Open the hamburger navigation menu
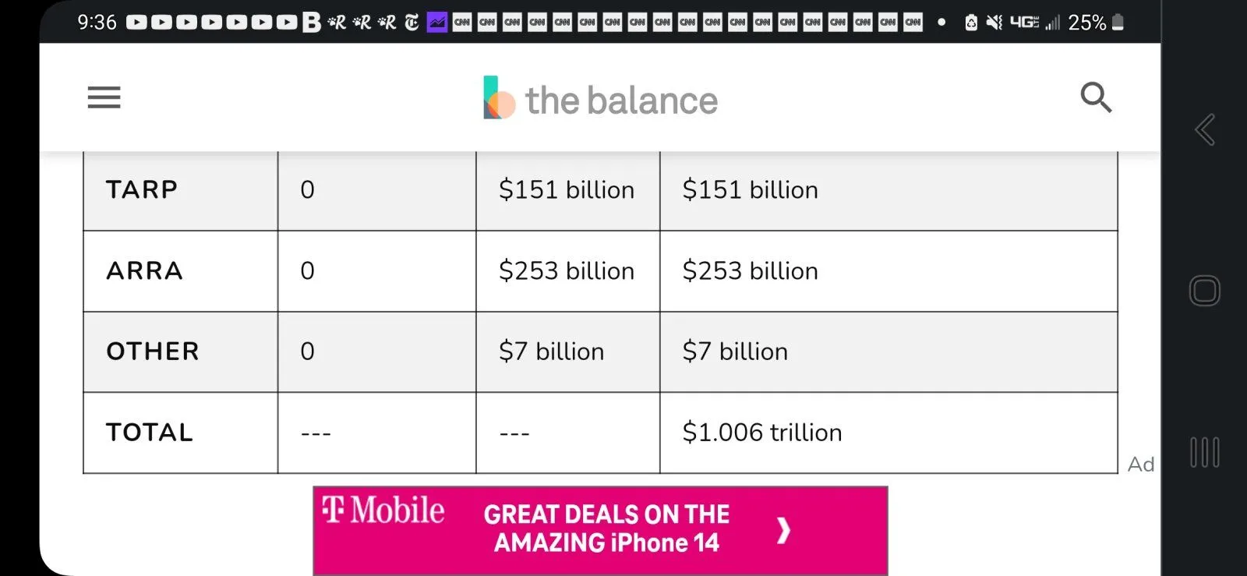1247x576 pixels. pos(104,97)
